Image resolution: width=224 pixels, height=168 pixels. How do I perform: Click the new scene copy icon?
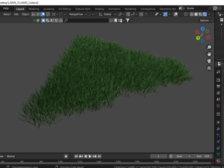(x=215, y=8)
